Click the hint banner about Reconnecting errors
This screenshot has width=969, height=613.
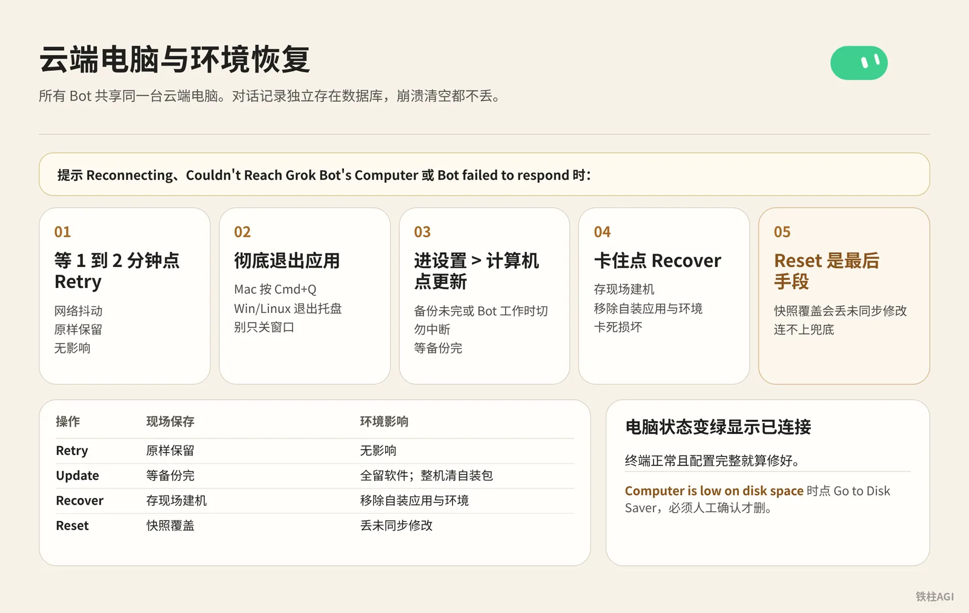pos(484,174)
